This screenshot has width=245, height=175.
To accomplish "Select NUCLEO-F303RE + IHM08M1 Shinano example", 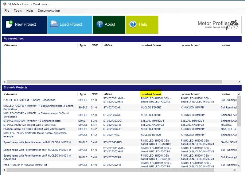I will tap(36, 115).
